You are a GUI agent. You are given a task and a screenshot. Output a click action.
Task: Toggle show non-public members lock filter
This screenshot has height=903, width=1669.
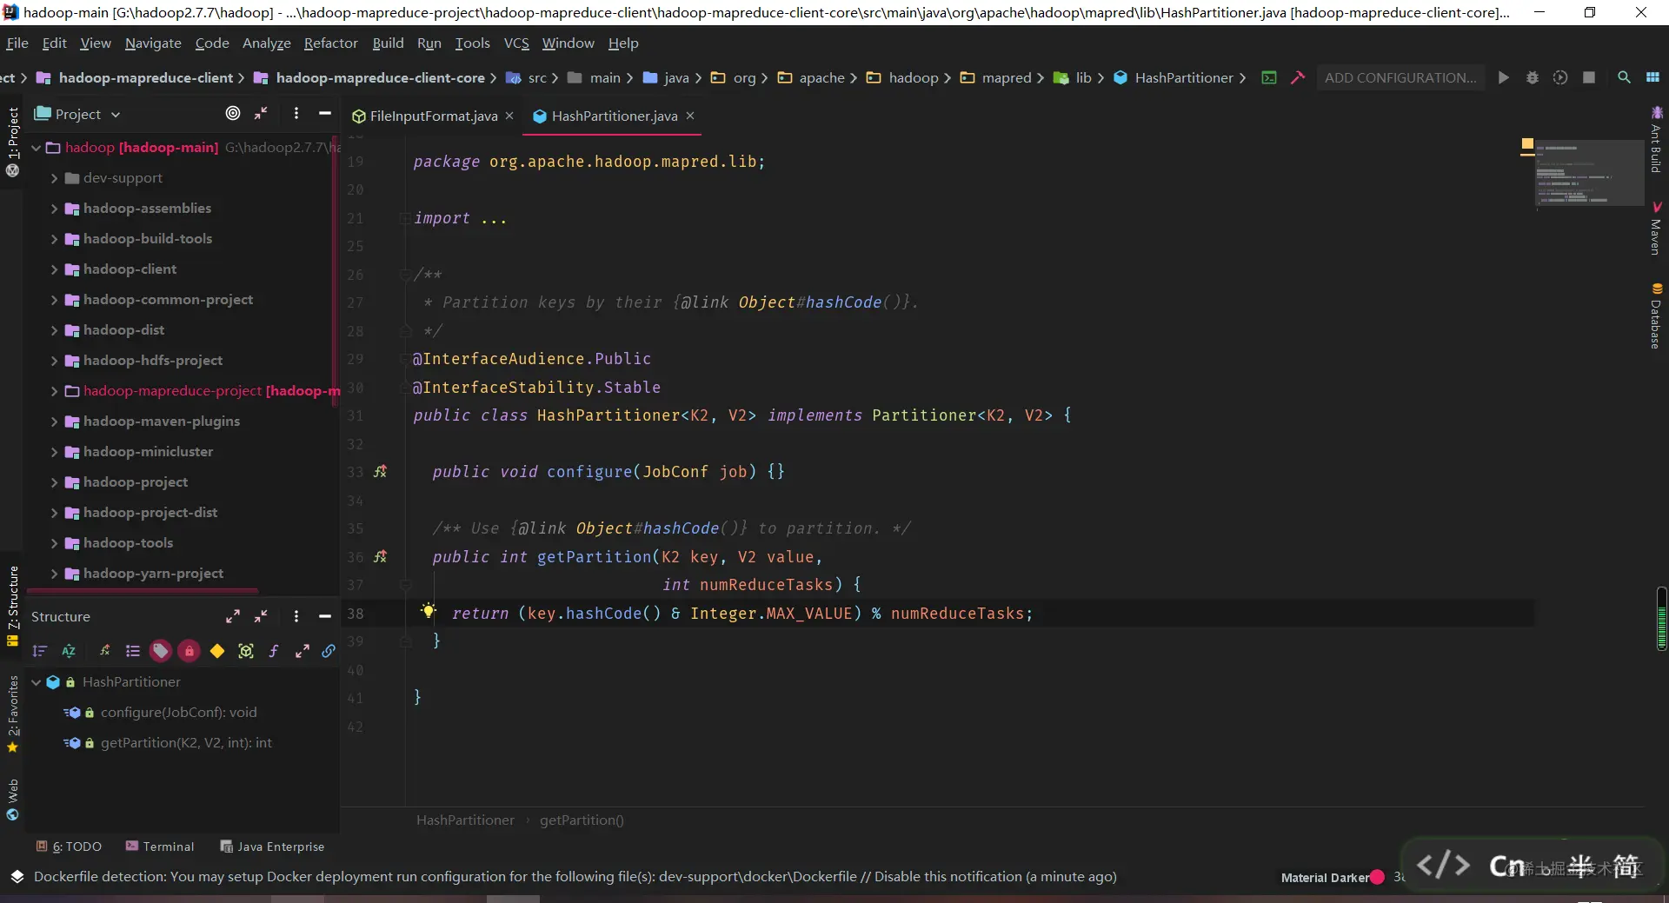189,651
